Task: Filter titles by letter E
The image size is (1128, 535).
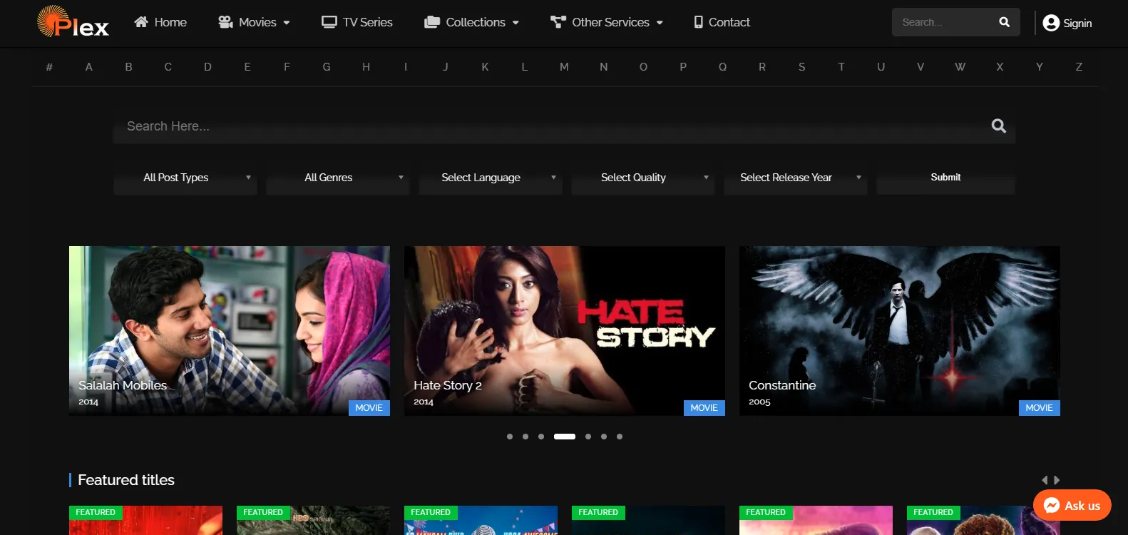Action: (247, 67)
